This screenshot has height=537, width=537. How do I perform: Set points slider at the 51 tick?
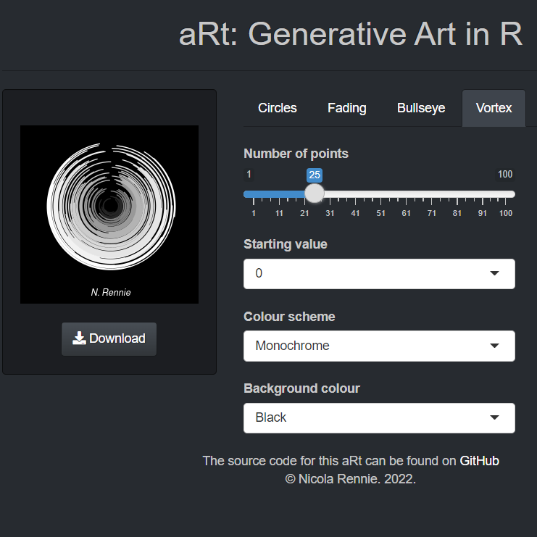click(x=380, y=194)
